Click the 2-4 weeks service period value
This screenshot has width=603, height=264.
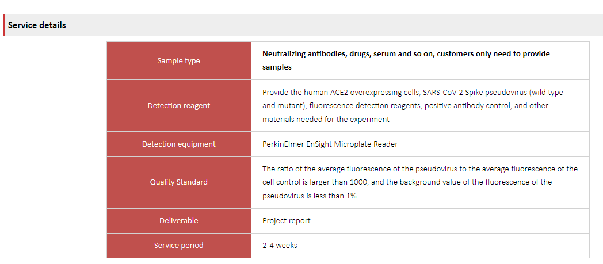point(280,245)
